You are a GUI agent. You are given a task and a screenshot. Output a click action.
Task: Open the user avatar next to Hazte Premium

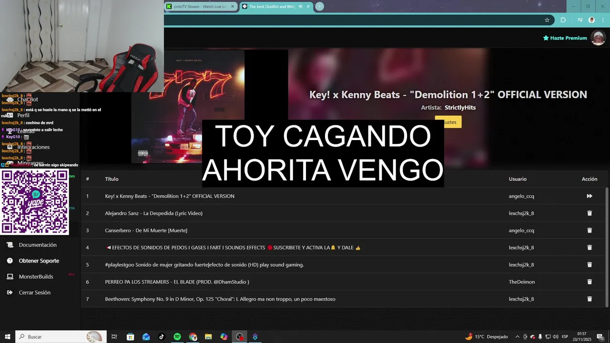pyautogui.click(x=598, y=38)
